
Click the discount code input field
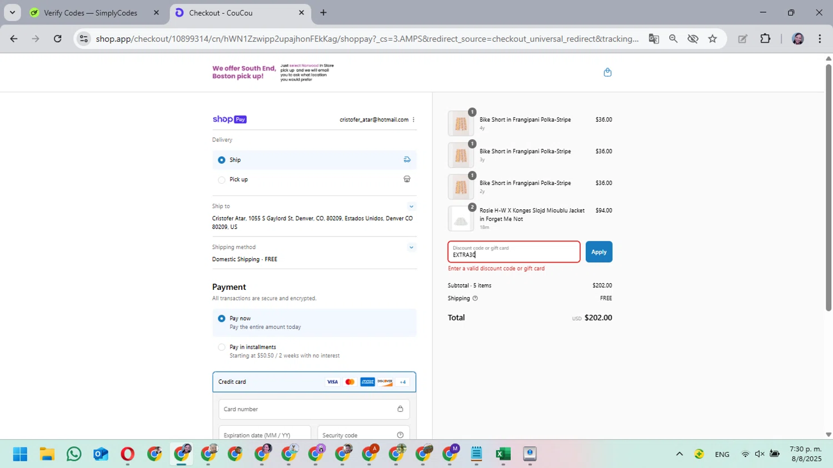click(x=514, y=252)
